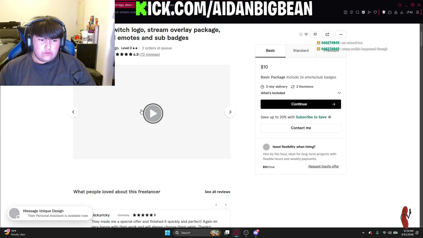Open the weather widget on taskbar
423x238 pixels.
(x=15, y=233)
